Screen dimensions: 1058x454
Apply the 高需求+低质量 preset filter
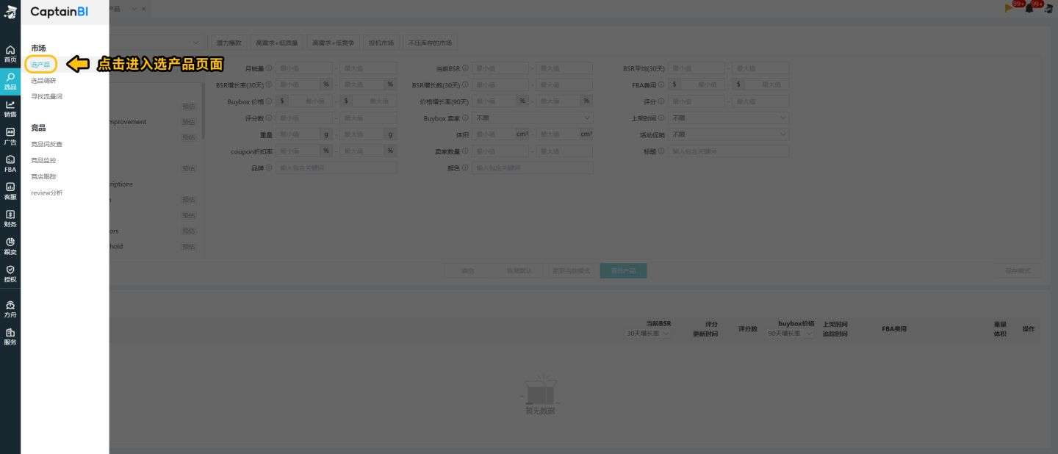277,43
